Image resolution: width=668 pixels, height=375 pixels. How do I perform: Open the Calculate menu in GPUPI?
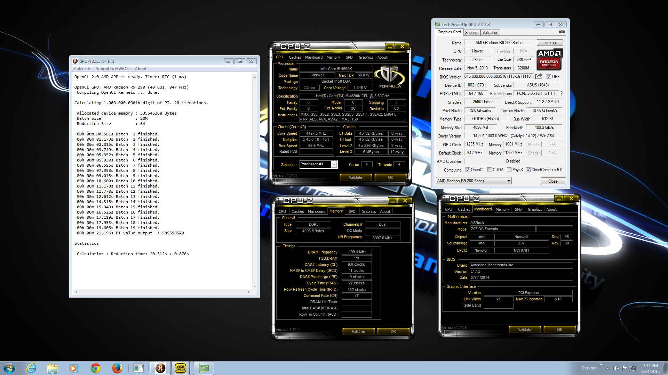coord(82,69)
